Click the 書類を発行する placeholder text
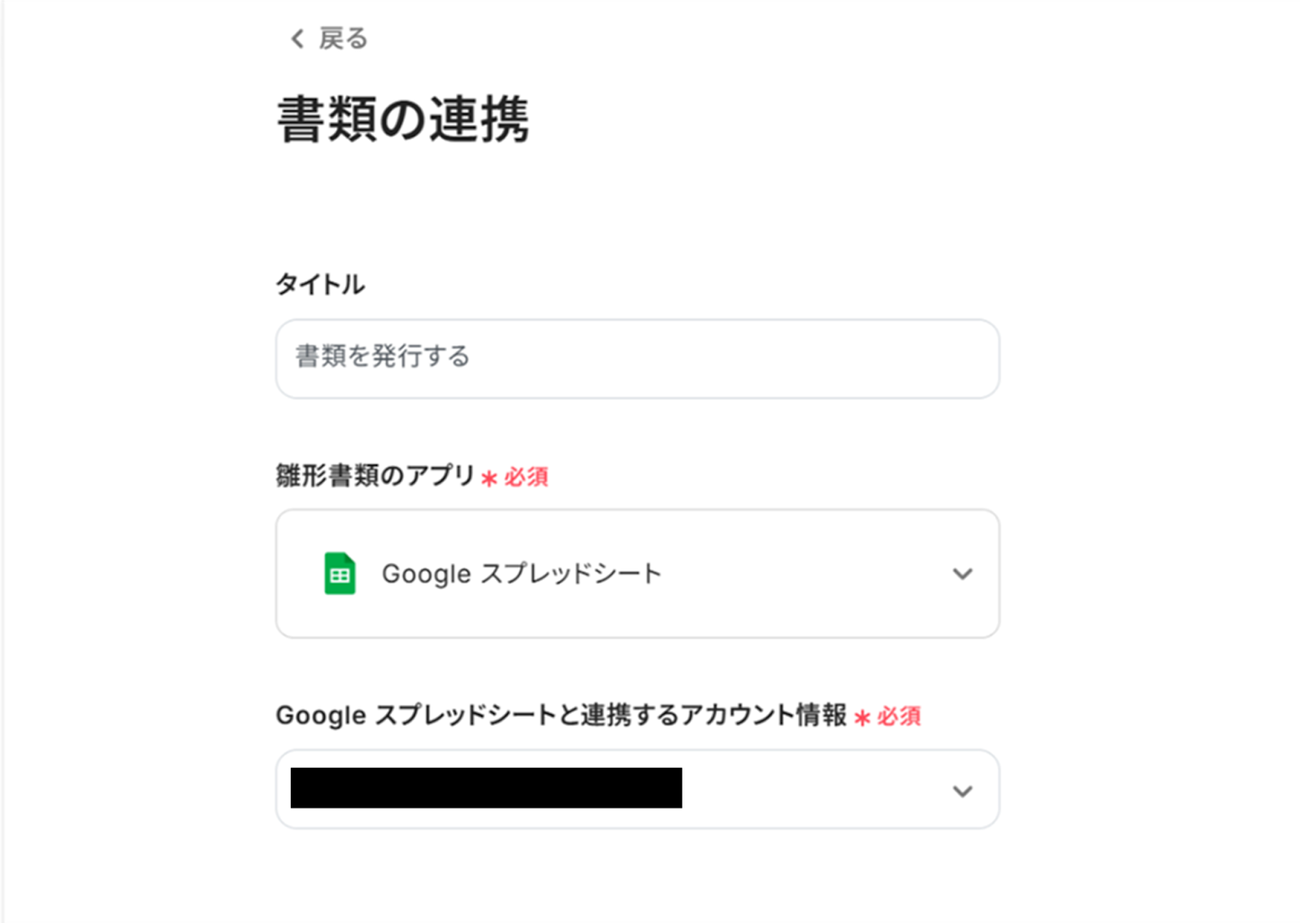The image size is (1300, 923). (383, 357)
